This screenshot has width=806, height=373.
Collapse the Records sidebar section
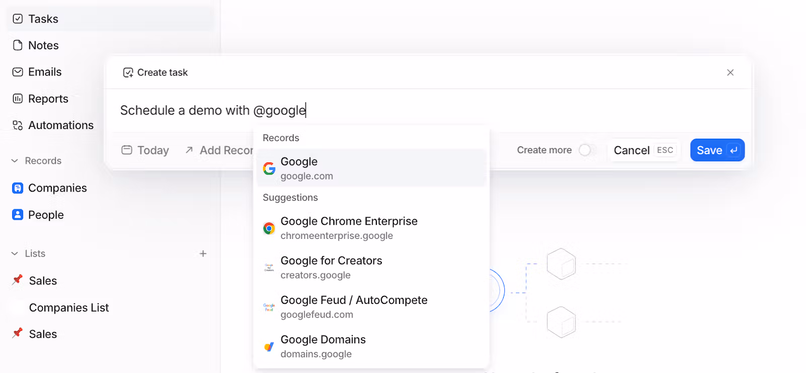(15, 161)
